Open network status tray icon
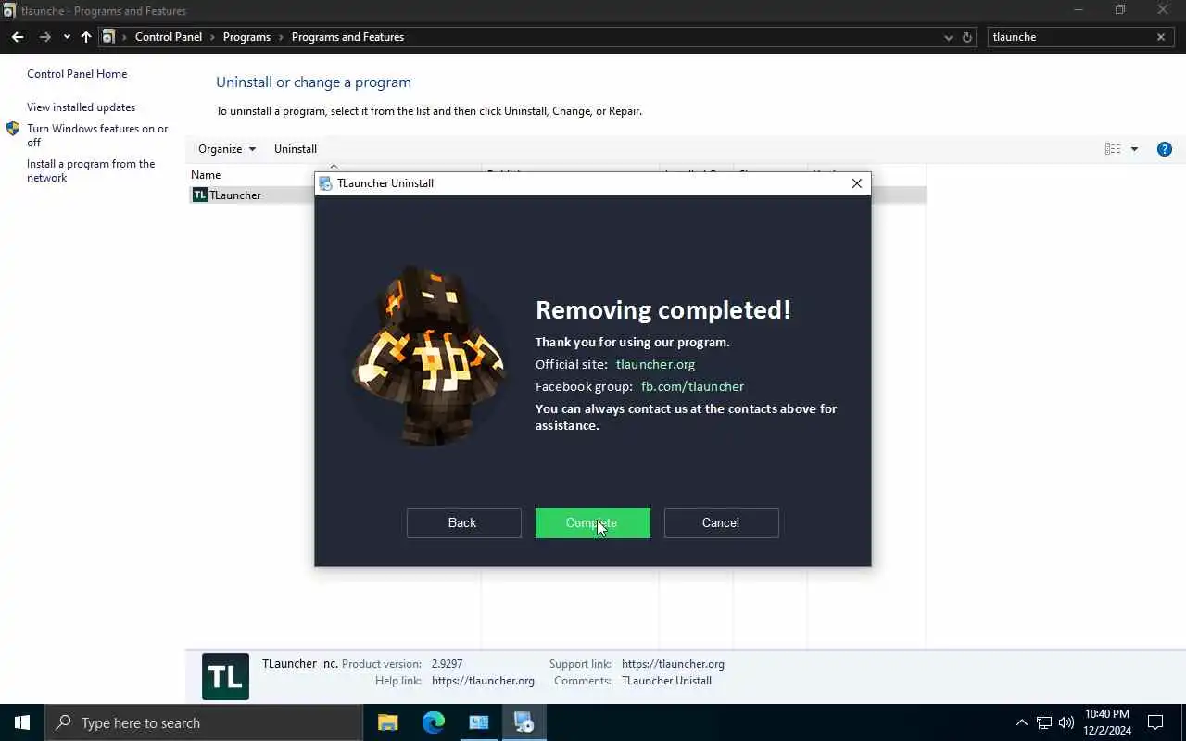The width and height of the screenshot is (1186, 741). click(1044, 722)
